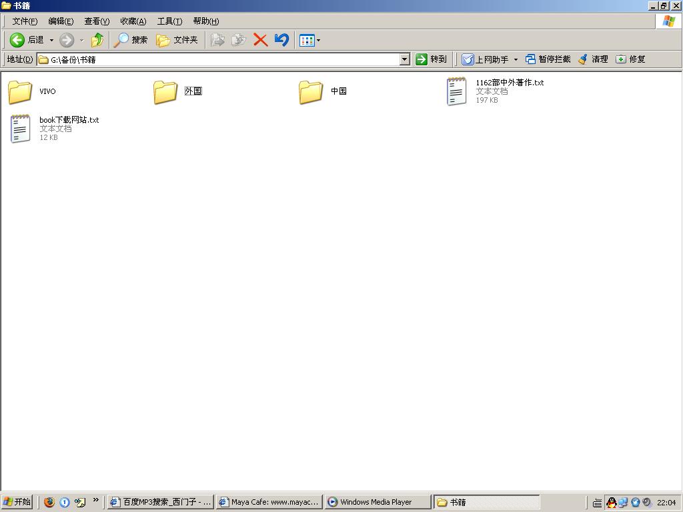The height and width of the screenshot is (512, 683).
Task: Open the Back button history dropdown
Action: (x=51, y=40)
